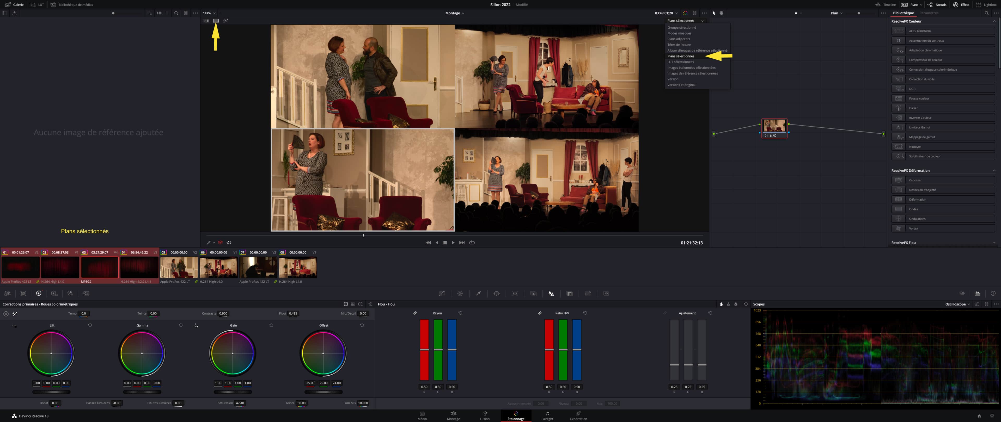Open the Curves palette icon
1001x422 pixels.
coord(442,294)
